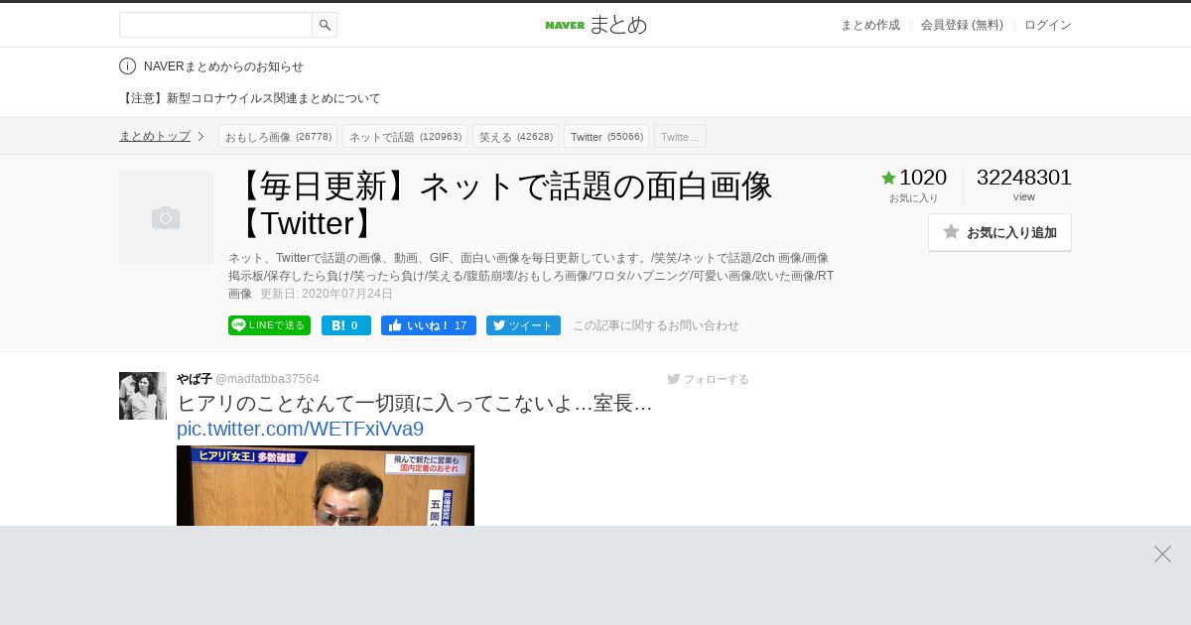Open 新型コロナウイルス関連まとめについて notice
The image size is (1191, 625).
(250, 98)
